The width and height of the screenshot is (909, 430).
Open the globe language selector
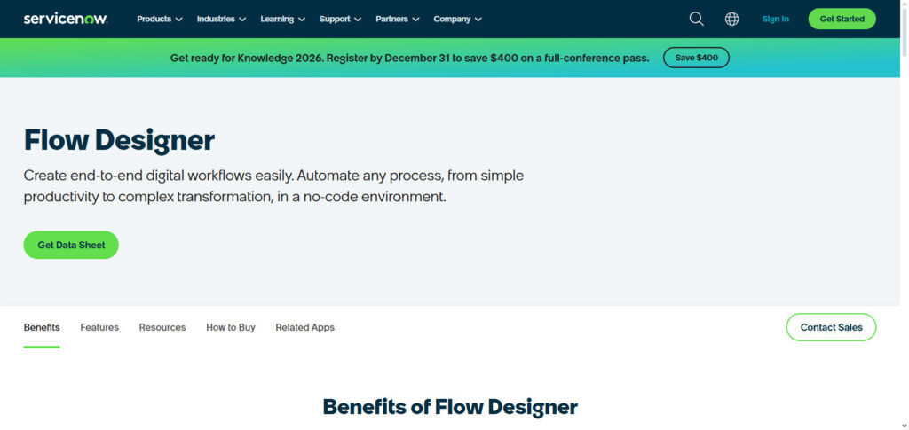[731, 20]
